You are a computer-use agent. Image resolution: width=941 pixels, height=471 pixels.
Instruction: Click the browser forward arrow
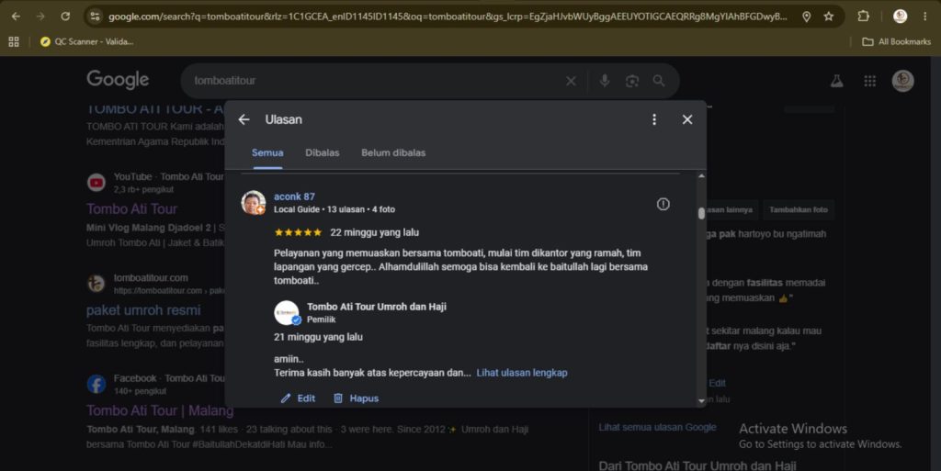pos(40,17)
